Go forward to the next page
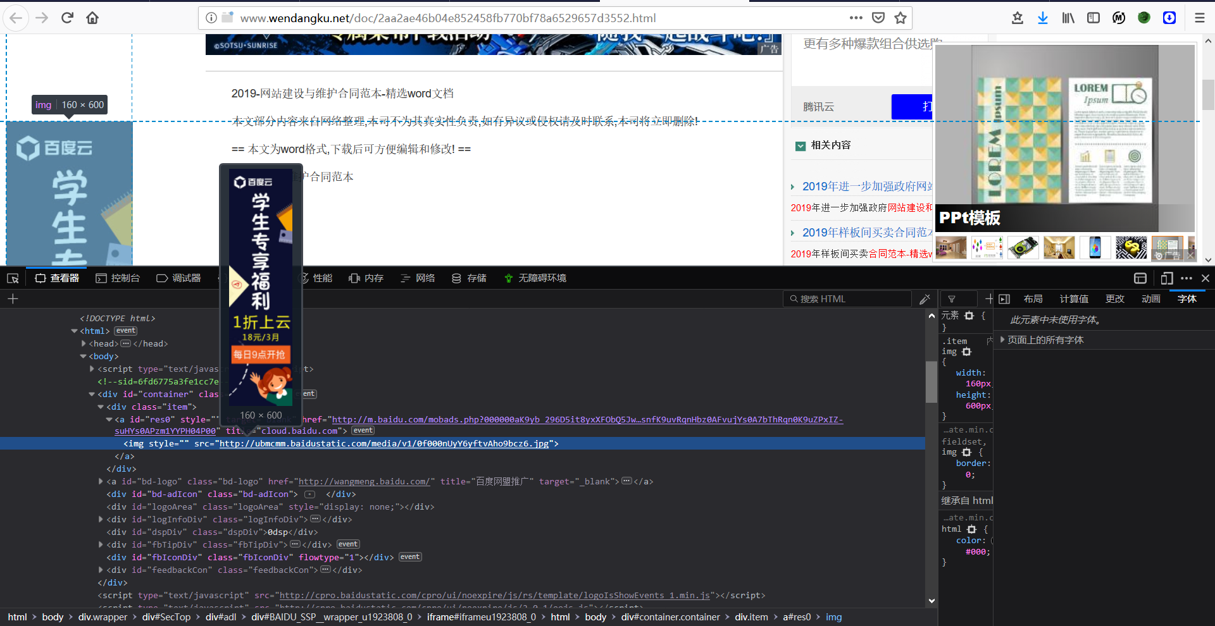1215x626 pixels. (x=42, y=18)
